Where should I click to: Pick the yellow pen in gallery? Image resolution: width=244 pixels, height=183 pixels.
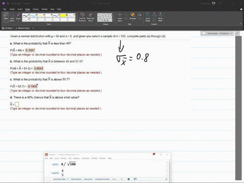pyautogui.click(x=41, y=15)
